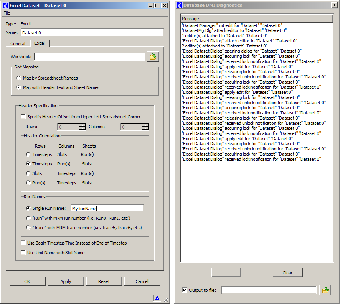Maximize the Excel Dataset window

coord(158,6)
